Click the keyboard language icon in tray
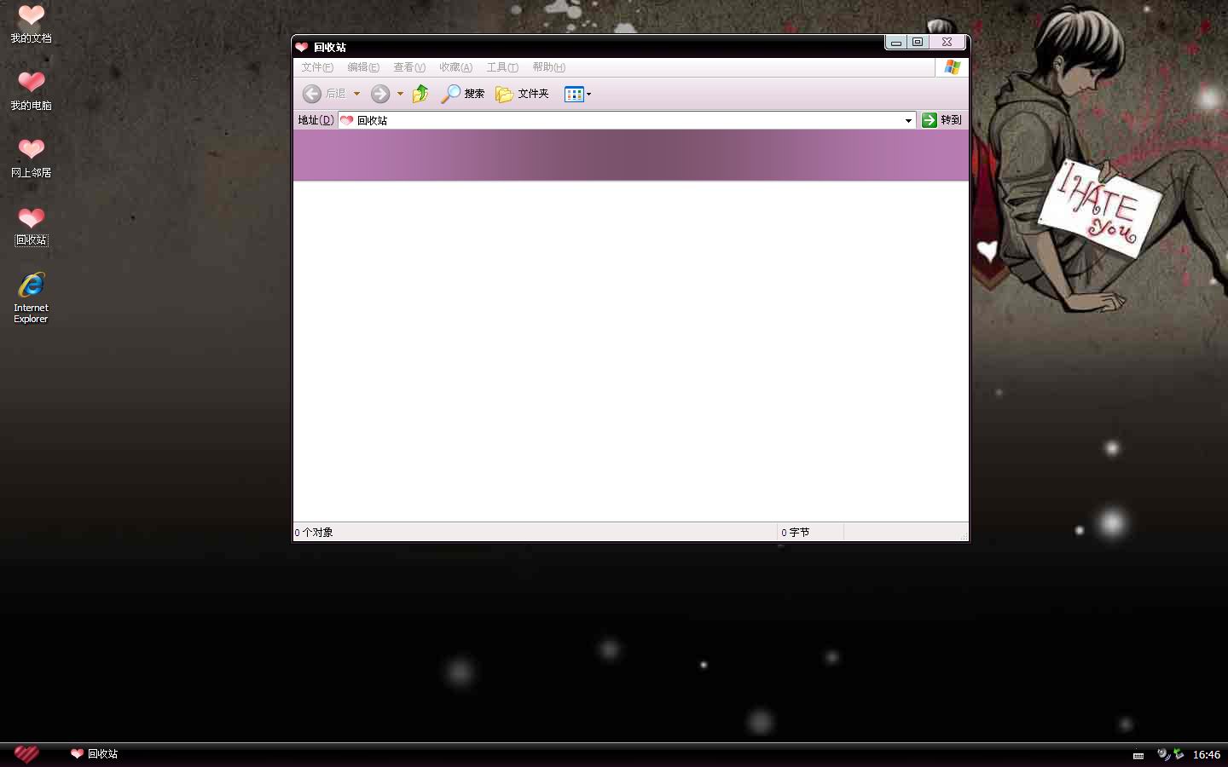The width and height of the screenshot is (1228, 767). (x=1138, y=755)
